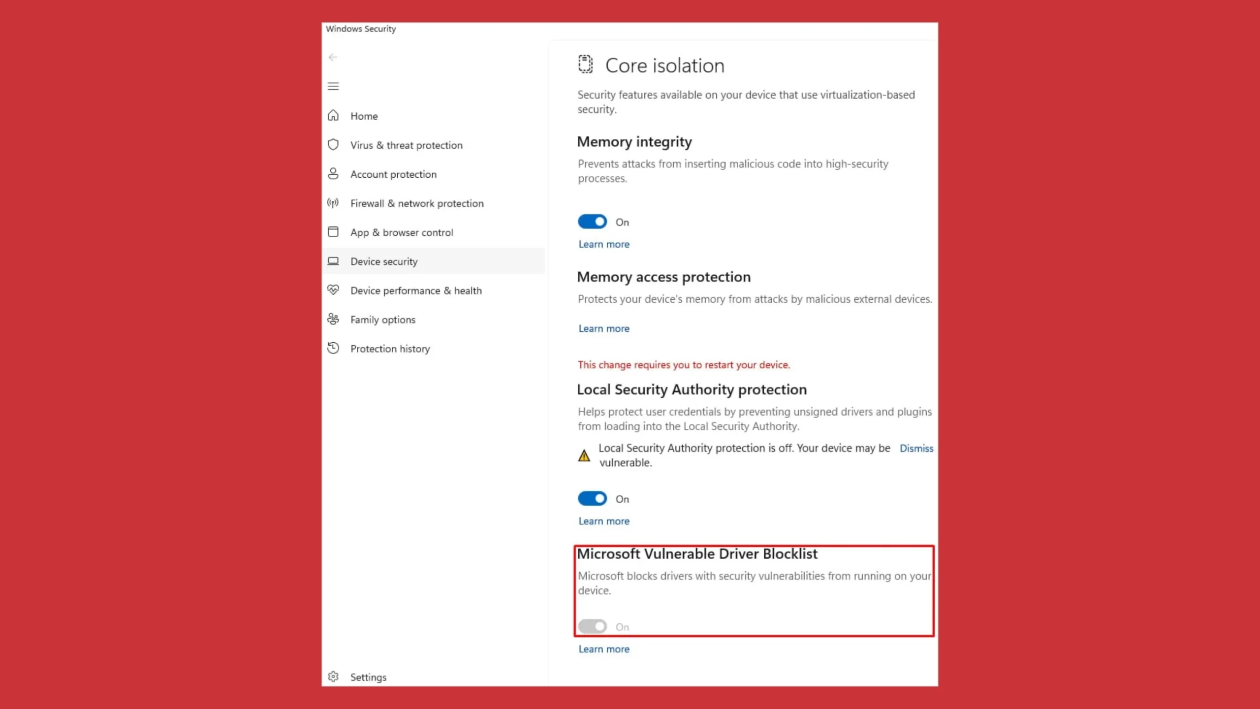This screenshot has height=709, width=1260.
Task: Click the shield icon for Virus protection
Action: (x=333, y=145)
